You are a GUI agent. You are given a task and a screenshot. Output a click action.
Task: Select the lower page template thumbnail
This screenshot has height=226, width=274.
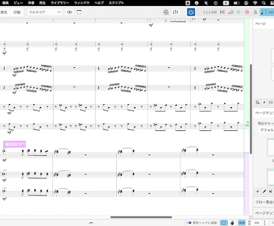tap(270, 177)
